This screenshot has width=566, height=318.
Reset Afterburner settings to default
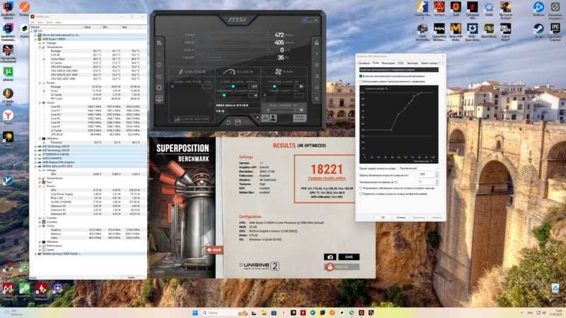click(x=229, y=122)
